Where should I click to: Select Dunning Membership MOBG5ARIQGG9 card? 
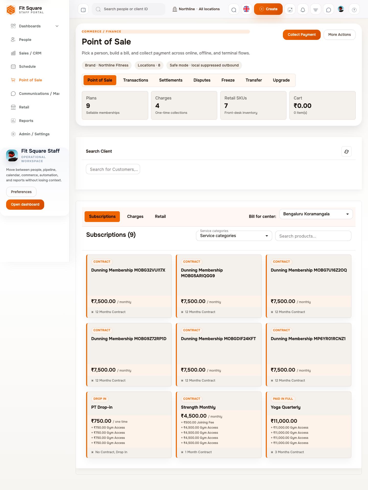pos(219,286)
